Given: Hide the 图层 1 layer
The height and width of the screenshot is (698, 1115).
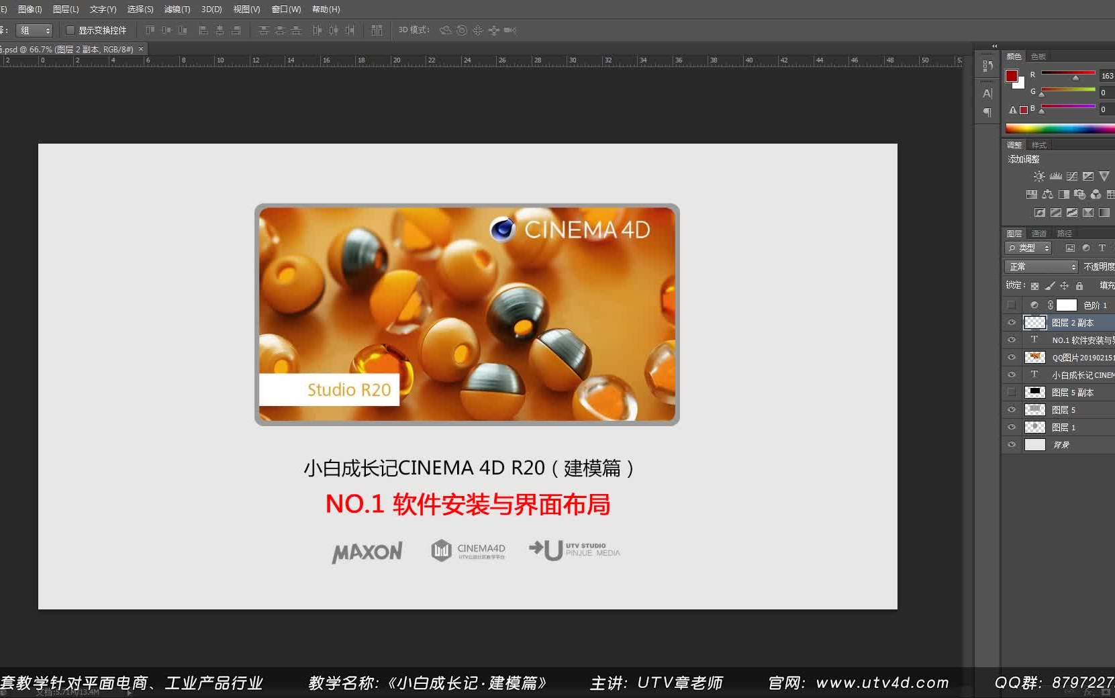Looking at the screenshot, I should point(1012,428).
